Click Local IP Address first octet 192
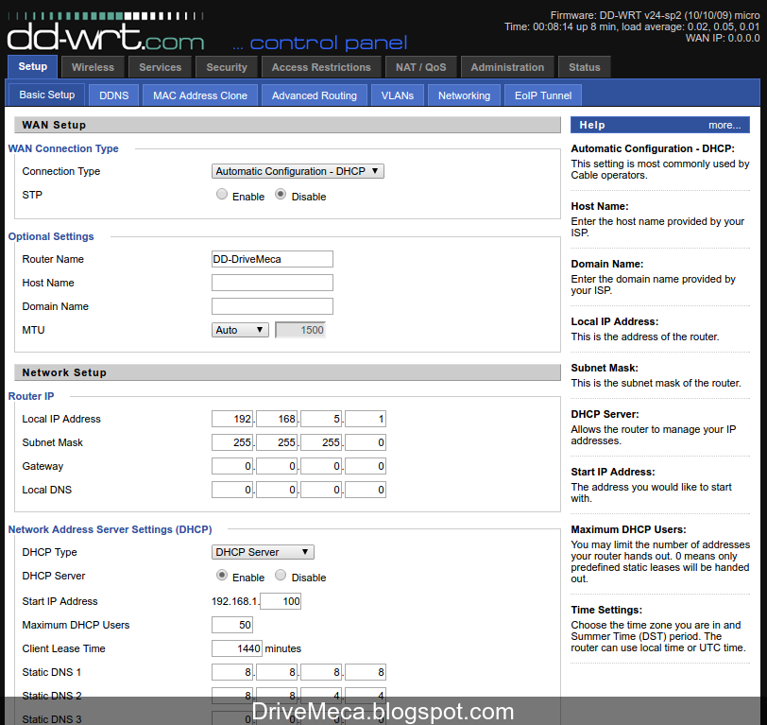Image resolution: width=767 pixels, height=725 pixels. point(232,419)
